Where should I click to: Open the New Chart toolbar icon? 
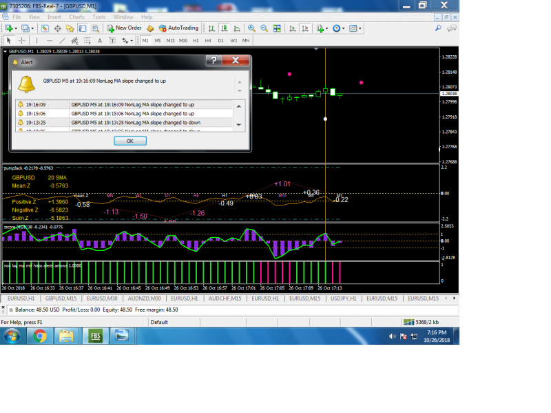9,28
